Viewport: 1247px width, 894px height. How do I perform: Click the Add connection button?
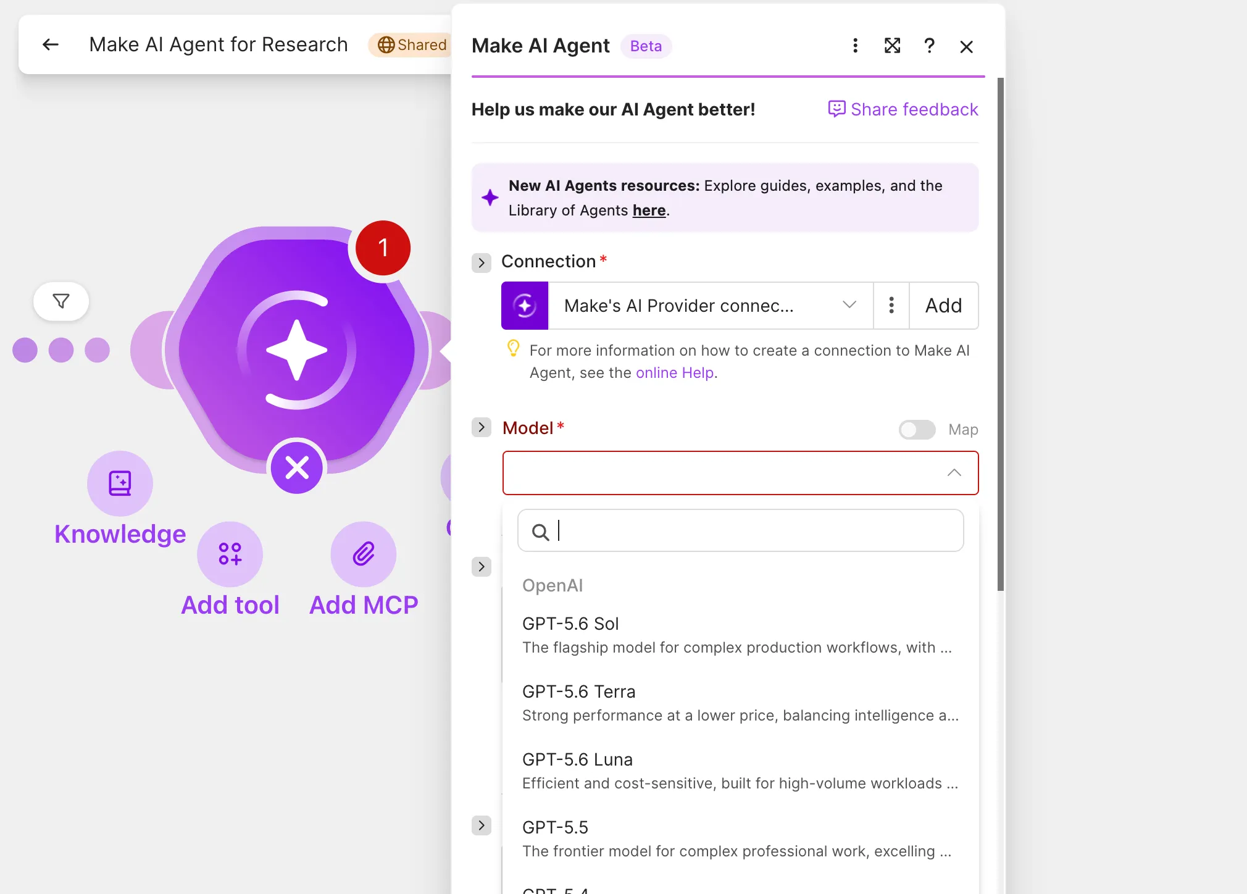click(943, 306)
